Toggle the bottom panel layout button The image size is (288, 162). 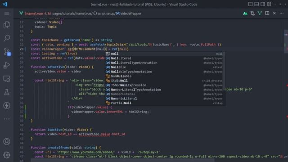click(x=256, y=4)
